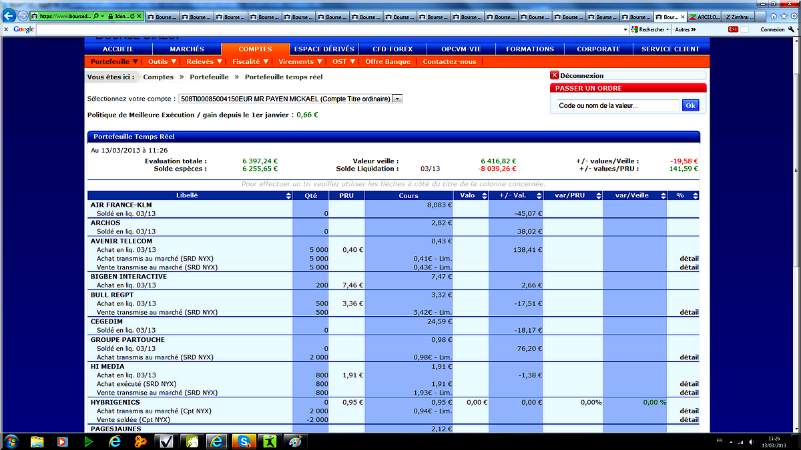Switch to the ARCELO browser tab
Image resolution: width=801 pixels, height=450 pixels.
[703, 17]
